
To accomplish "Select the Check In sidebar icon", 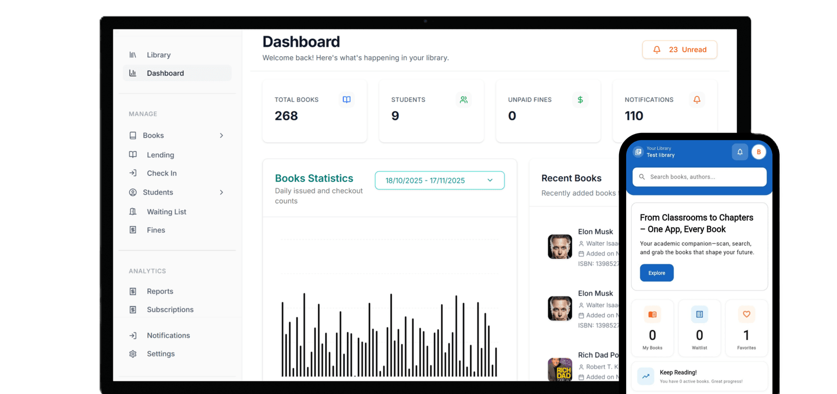I will pos(132,173).
